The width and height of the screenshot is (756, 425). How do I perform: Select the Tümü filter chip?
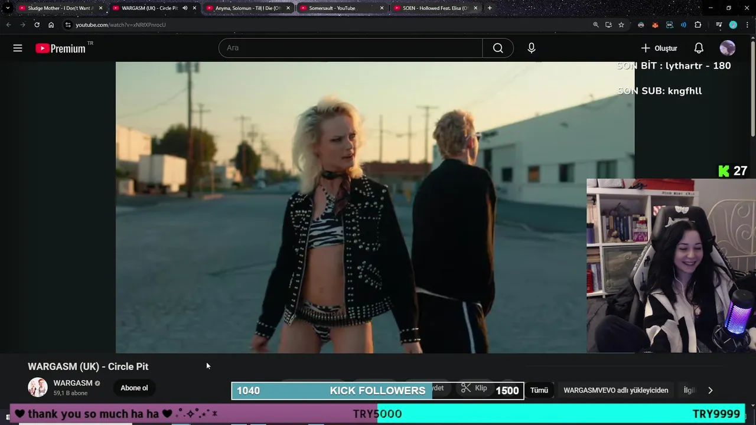click(x=539, y=390)
